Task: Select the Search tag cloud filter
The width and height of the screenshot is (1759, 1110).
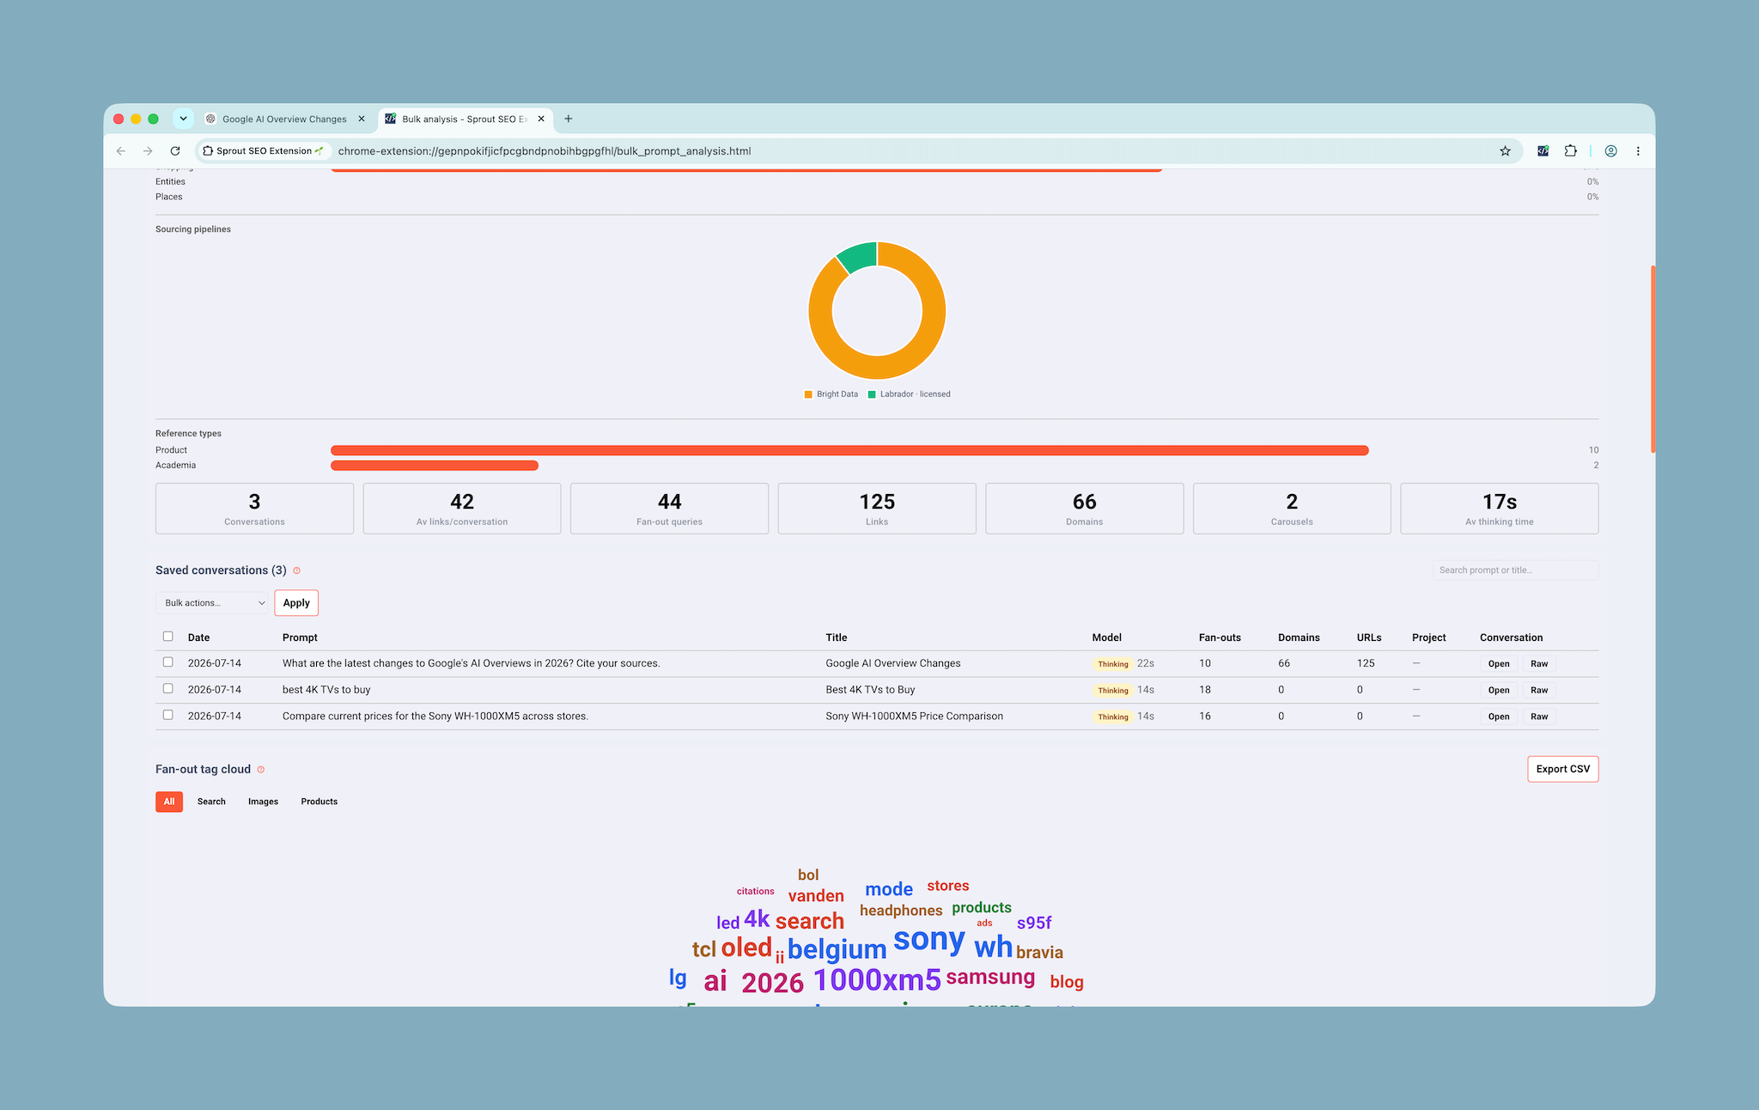Action: coord(211,802)
